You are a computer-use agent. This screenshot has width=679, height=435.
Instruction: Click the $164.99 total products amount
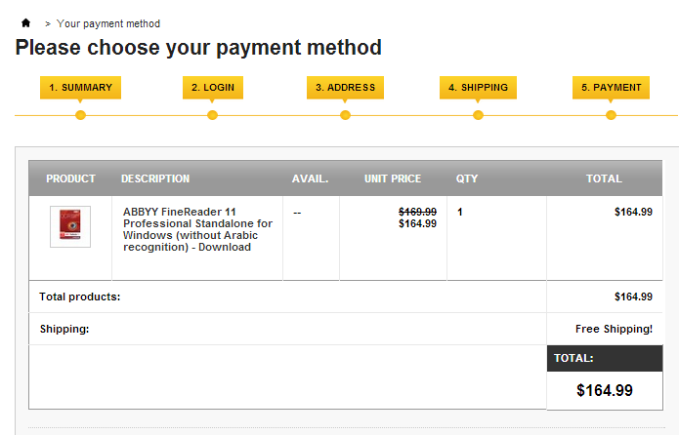[633, 297]
